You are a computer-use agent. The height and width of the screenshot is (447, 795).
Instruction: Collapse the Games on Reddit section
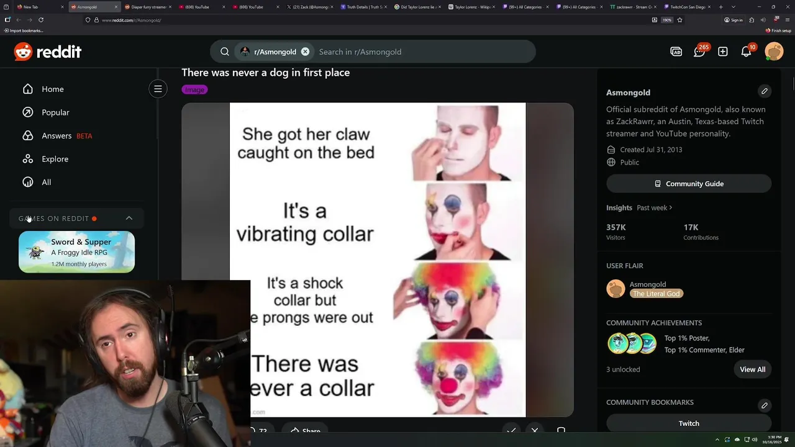click(x=129, y=219)
